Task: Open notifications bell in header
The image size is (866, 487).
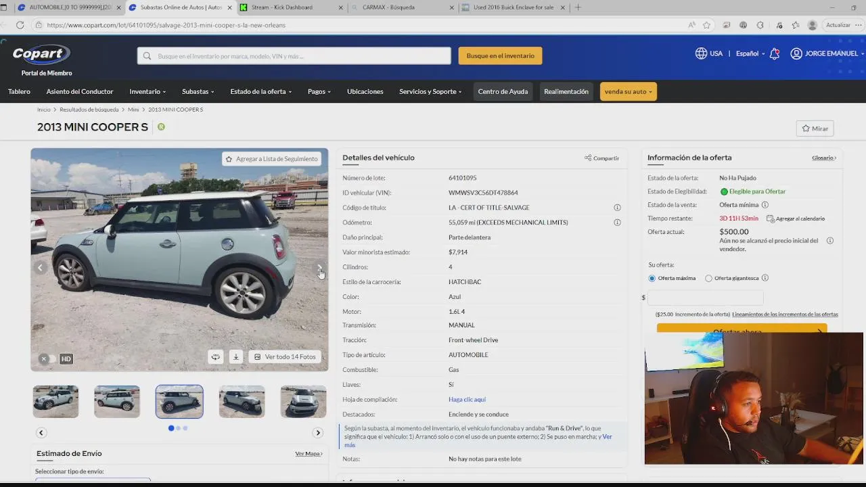Action: [775, 53]
